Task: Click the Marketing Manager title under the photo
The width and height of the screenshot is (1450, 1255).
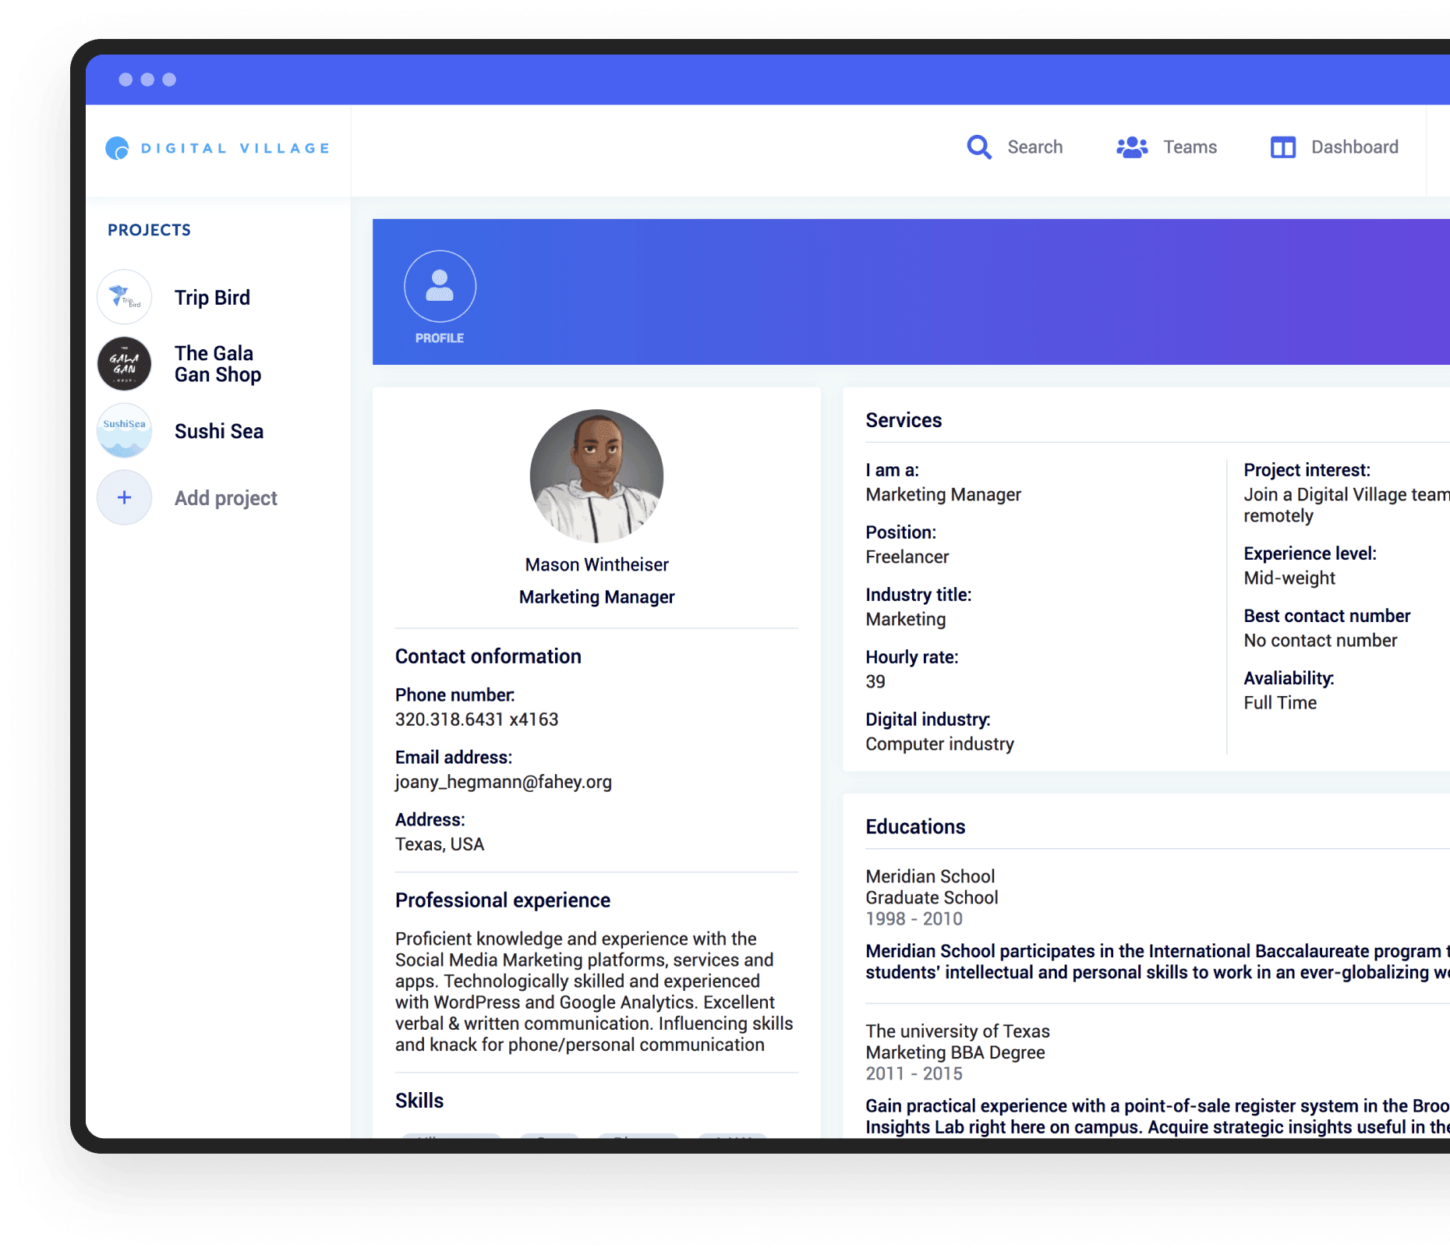Action: (x=596, y=597)
